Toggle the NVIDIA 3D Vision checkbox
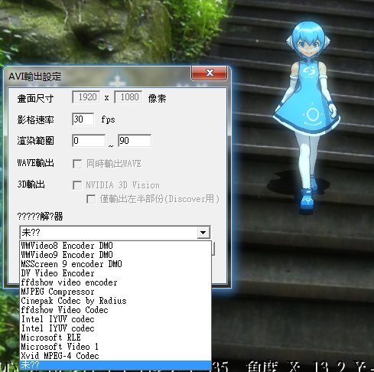 pyautogui.click(x=77, y=185)
